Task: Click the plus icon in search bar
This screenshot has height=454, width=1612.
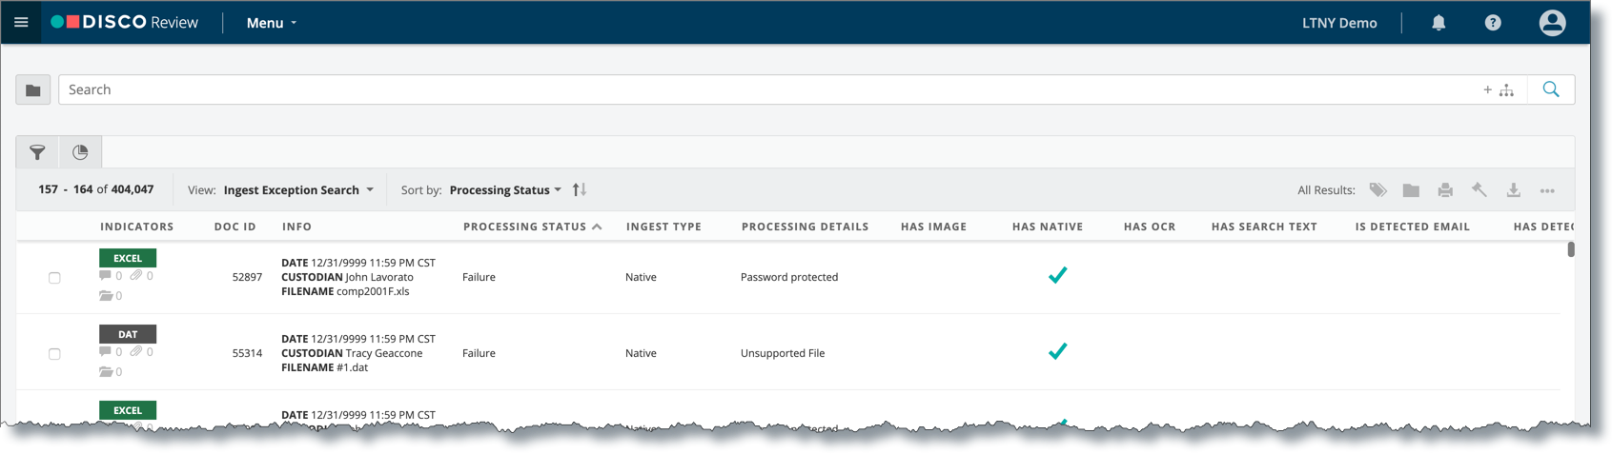Action: (x=1487, y=89)
